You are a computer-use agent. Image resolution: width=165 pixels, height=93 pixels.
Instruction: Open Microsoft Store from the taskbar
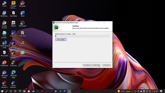pos(29,91)
